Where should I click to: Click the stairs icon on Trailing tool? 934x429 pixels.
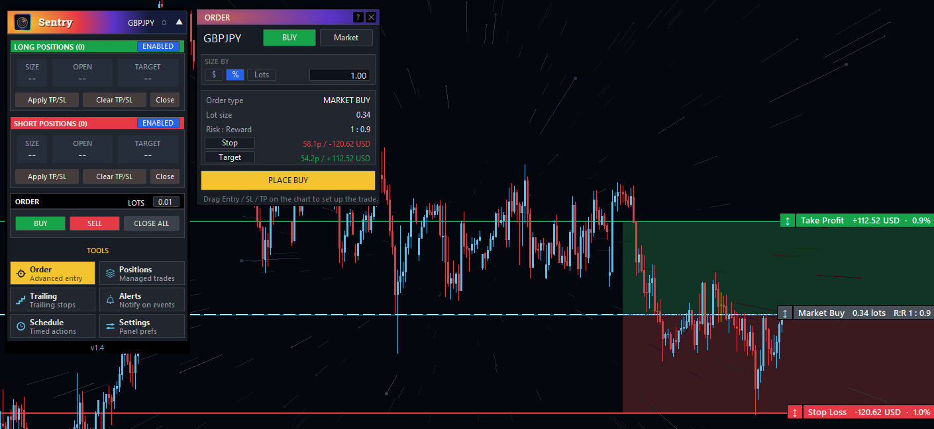pyautogui.click(x=21, y=299)
